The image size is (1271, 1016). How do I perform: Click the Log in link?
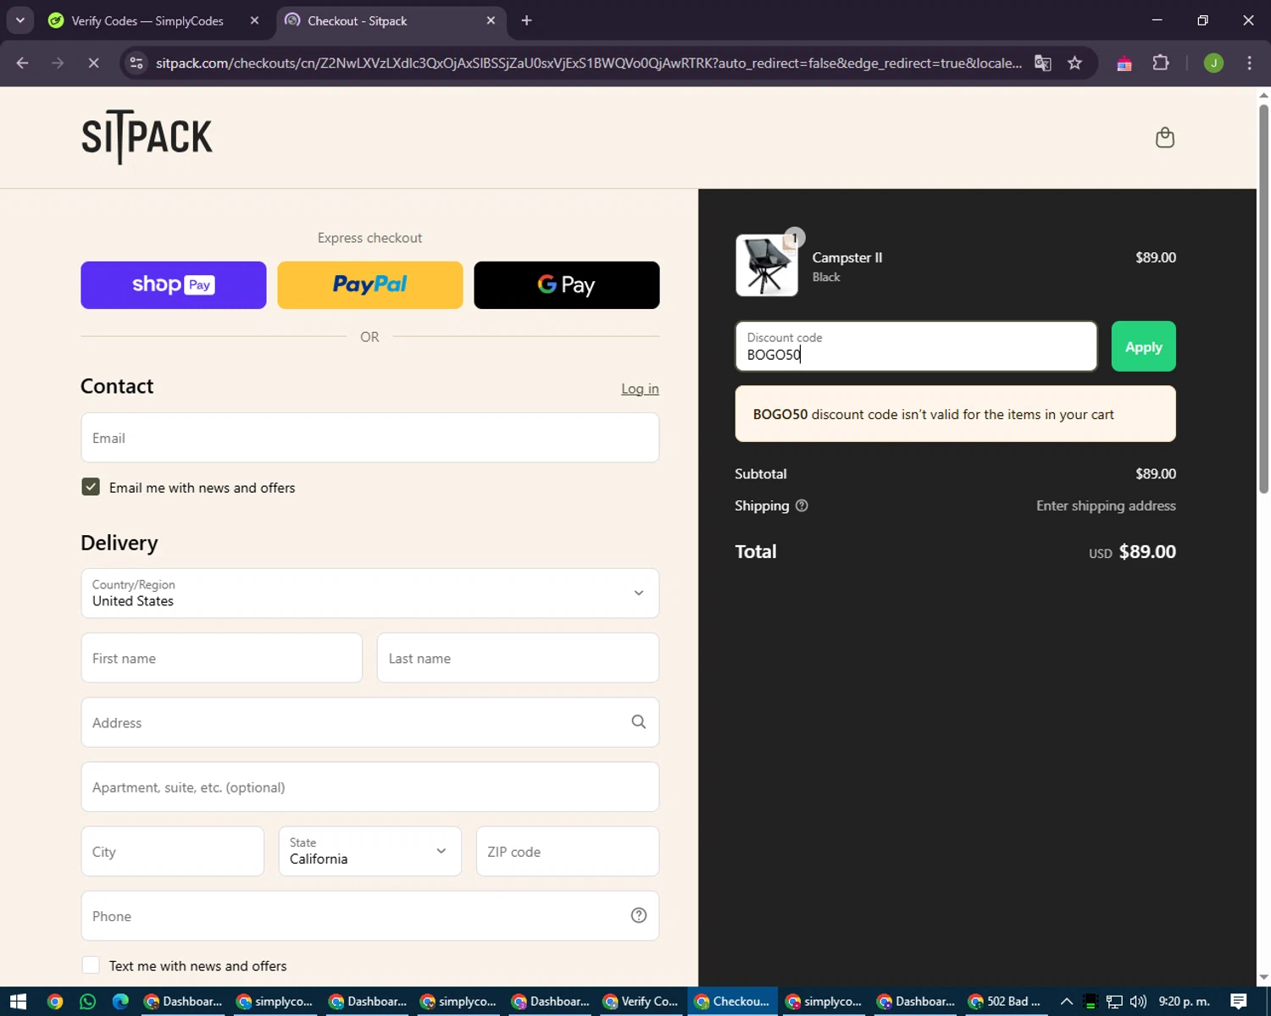click(x=640, y=389)
